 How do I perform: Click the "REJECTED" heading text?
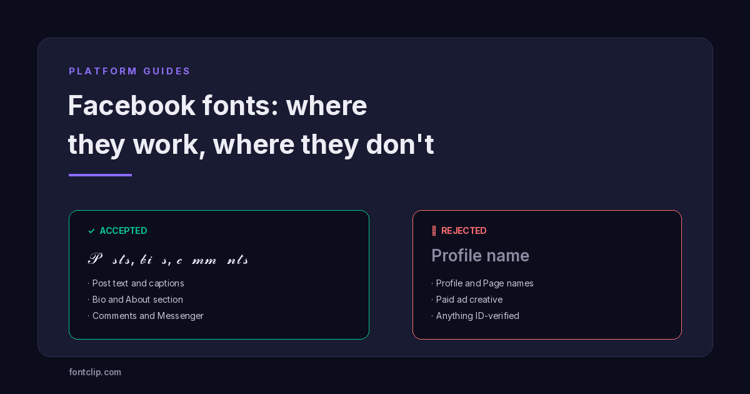pos(464,231)
